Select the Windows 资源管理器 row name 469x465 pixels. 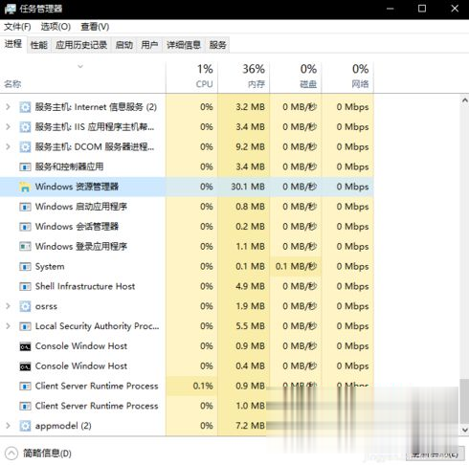pyautogui.click(x=77, y=187)
